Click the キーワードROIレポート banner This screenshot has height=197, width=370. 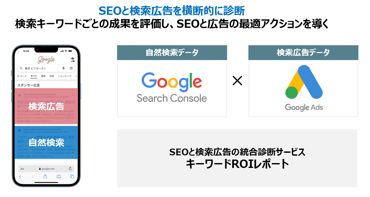(237, 158)
